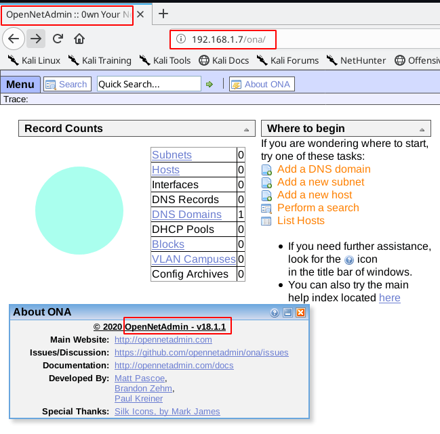This screenshot has width=440, height=434.
Task: Click the green arrow to submit quick search
Action: coord(209,84)
